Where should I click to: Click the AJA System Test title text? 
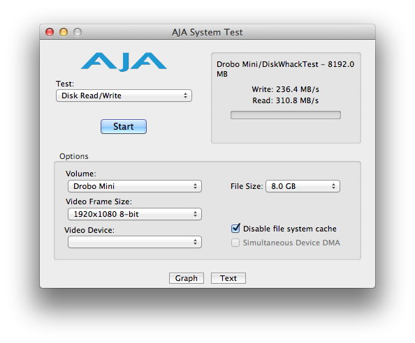[x=207, y=32]
